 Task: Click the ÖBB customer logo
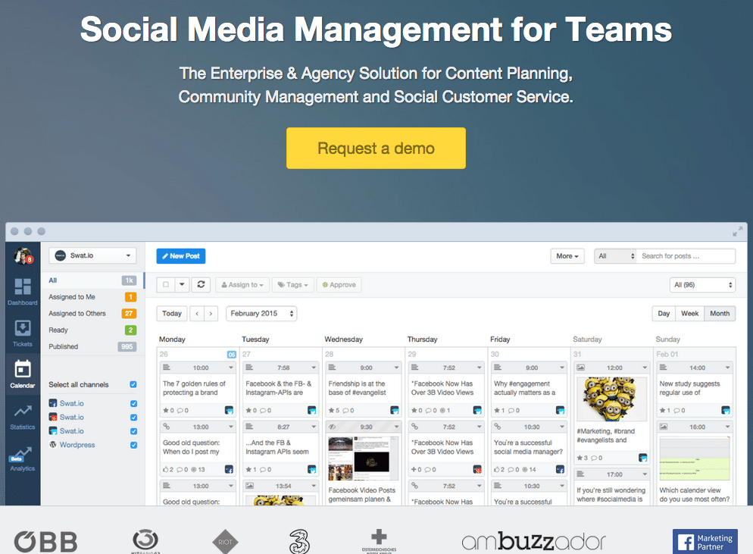[x=45, y=542]
